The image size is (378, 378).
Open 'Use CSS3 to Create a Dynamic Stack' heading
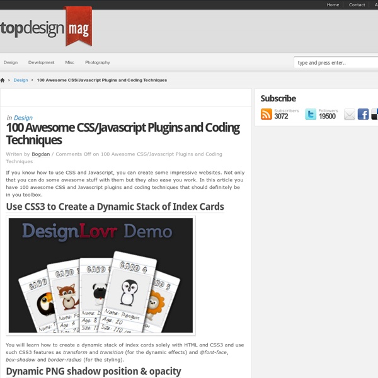click(x=115, y=207)
